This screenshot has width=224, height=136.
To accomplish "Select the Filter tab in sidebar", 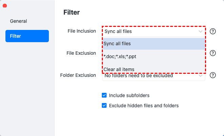I will point(27,36).
